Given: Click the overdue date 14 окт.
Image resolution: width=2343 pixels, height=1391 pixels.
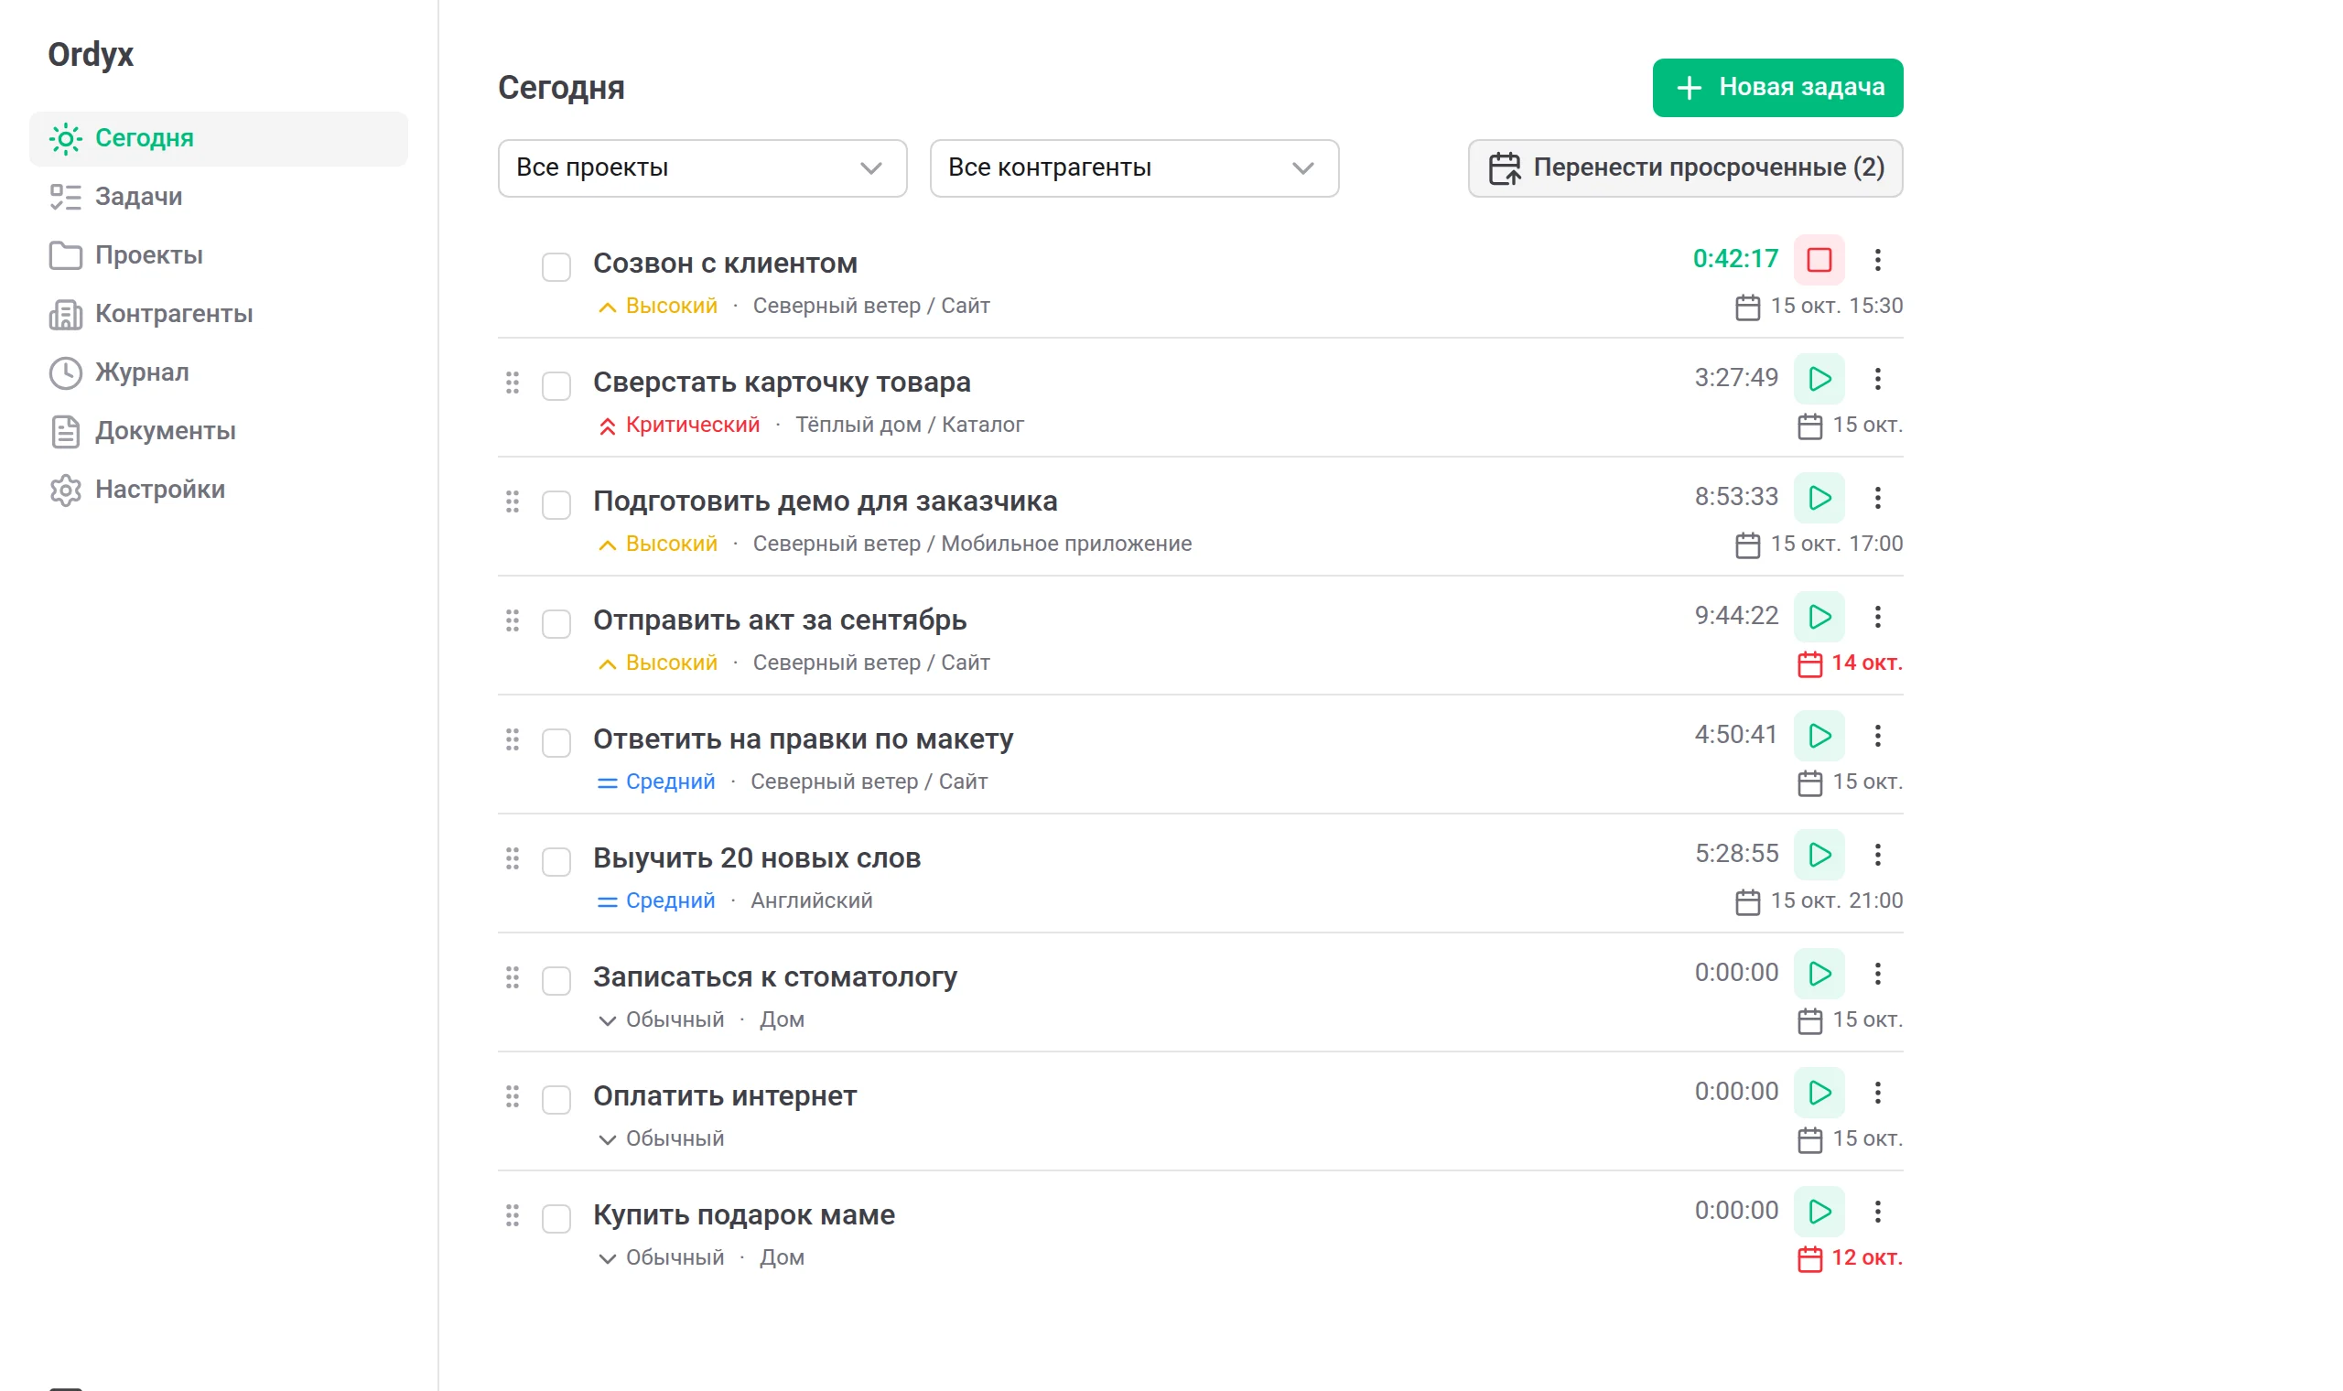Looking at the screenshot, I should point(1849,663).
